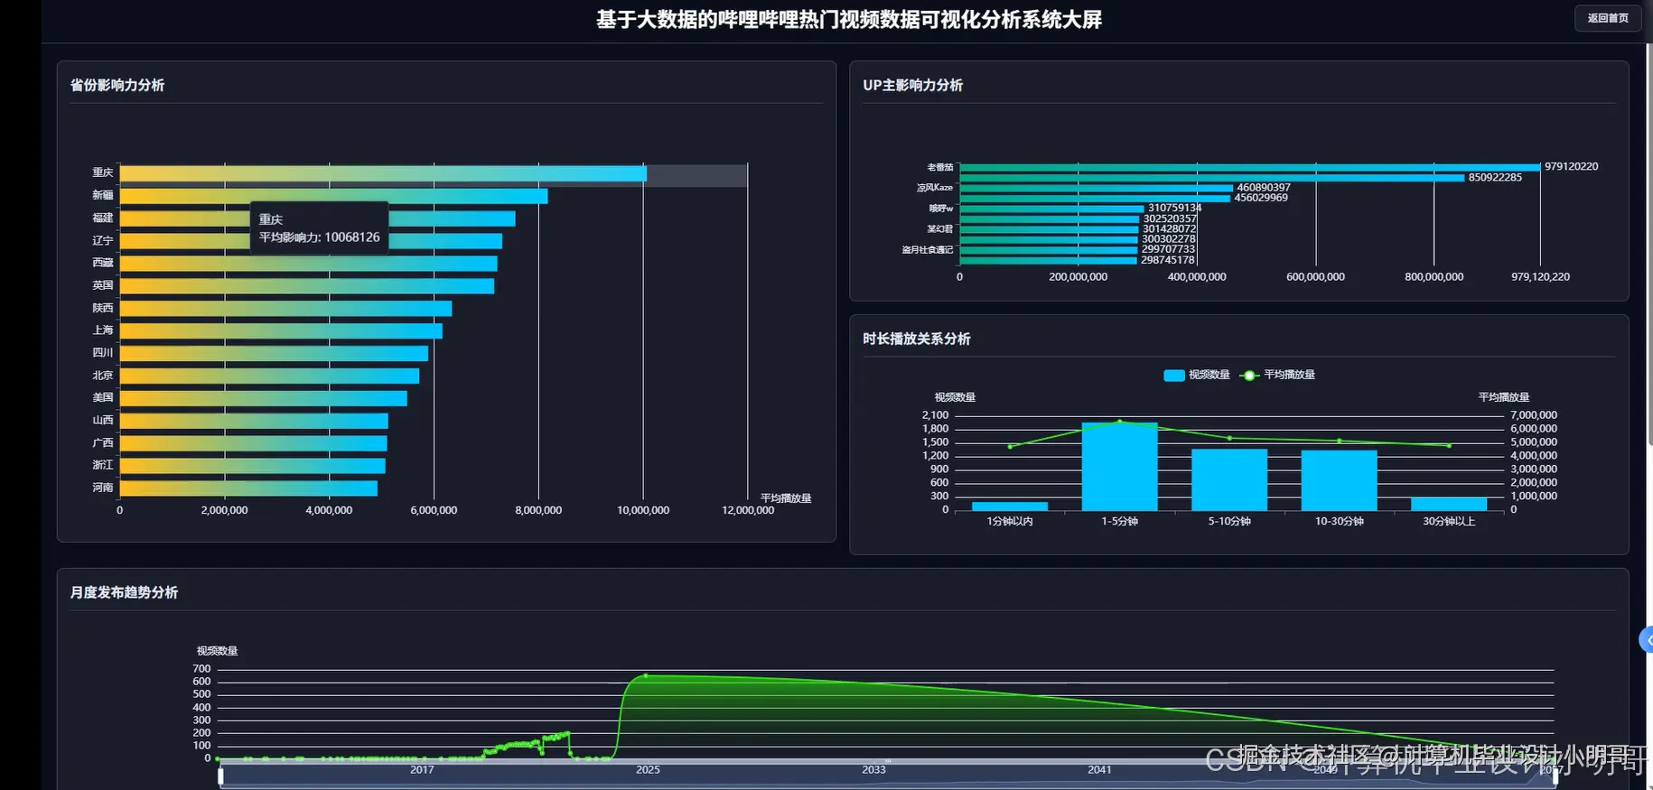This screenshot has height=790, width=1653.
Task: Click the blue floating side panel arrow
Action: click(x=1647, y=639)
